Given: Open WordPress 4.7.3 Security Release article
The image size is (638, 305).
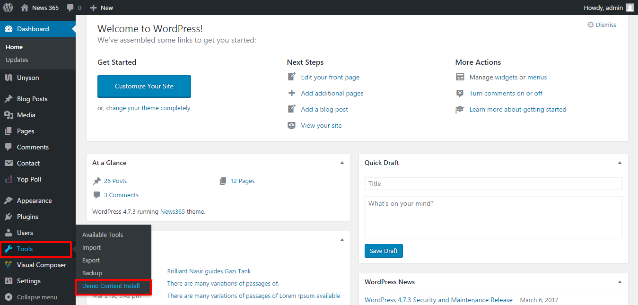Looking at the screenshot, I should tap(438, 300).
